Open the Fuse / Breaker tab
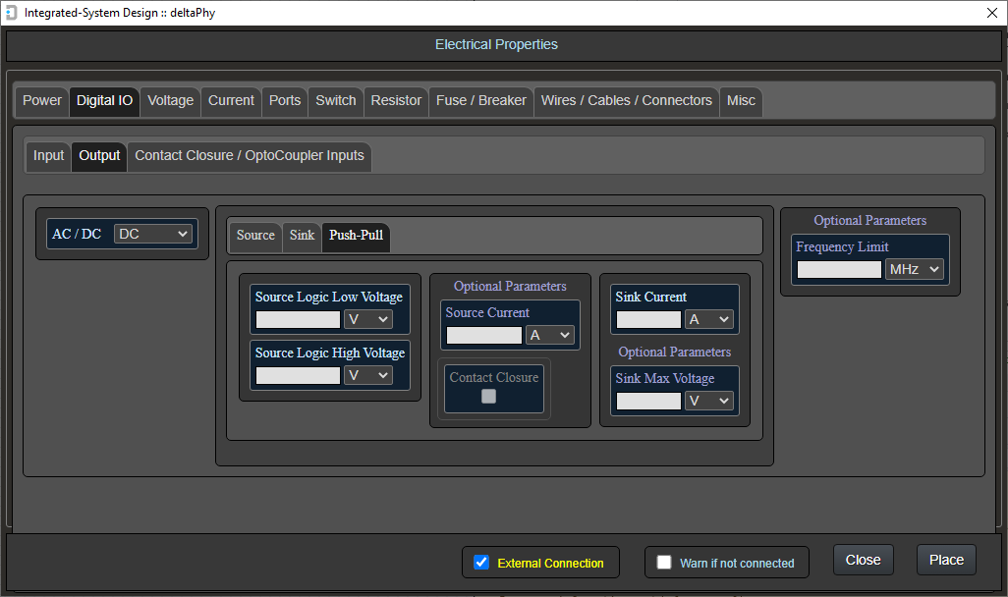This screenshot has height=597, width=1008. pos(481,100)
